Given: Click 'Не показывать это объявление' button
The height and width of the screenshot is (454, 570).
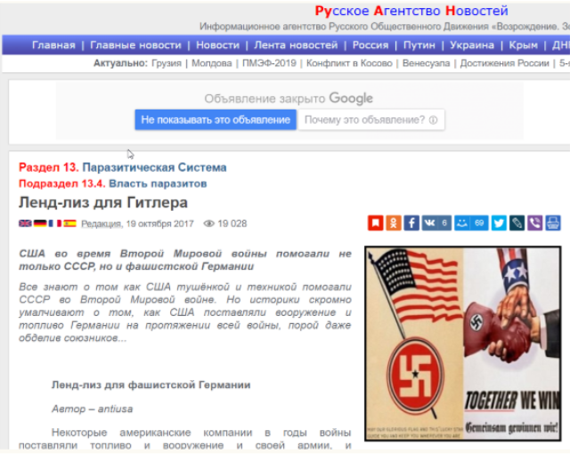Looking at the screenshot, I should 216,119.
